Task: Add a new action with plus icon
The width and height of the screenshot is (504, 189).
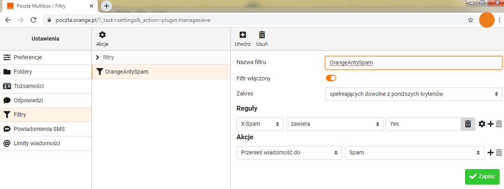Action: [490, 152]
